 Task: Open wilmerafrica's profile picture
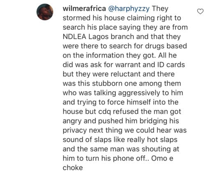pyautogui.click(x=45, y=12)
